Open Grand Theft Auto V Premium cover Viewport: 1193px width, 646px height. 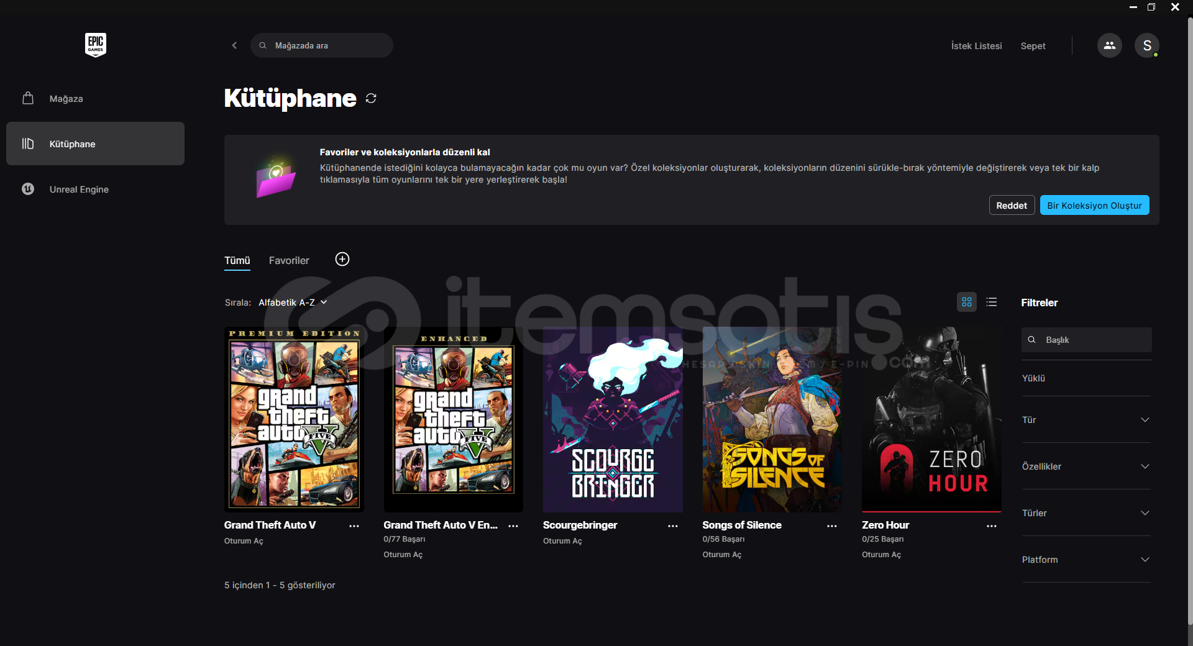294,420
